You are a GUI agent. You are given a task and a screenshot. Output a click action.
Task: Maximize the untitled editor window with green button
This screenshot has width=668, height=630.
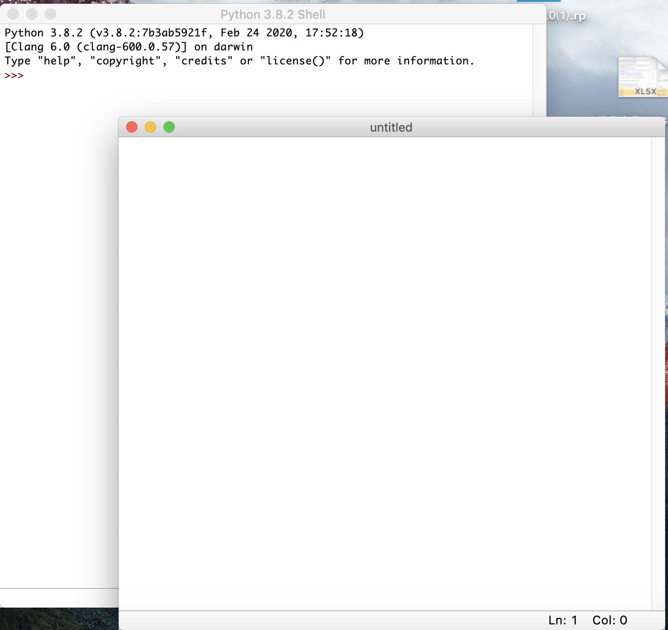(x=169, y=127)
